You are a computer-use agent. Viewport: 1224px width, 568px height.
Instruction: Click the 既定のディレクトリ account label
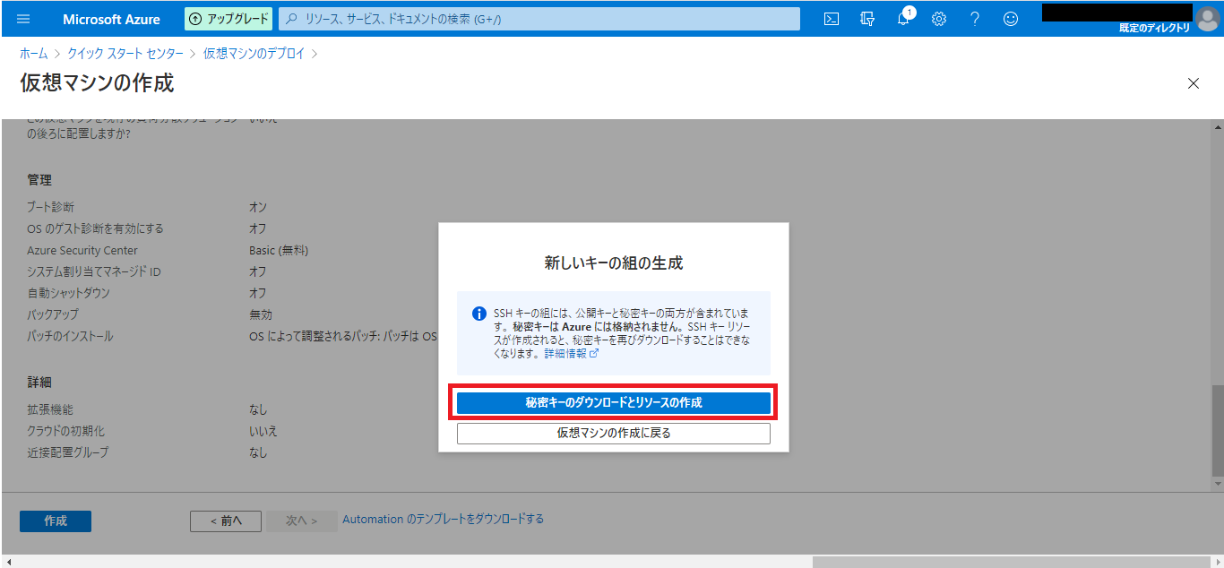(1155, 28)
